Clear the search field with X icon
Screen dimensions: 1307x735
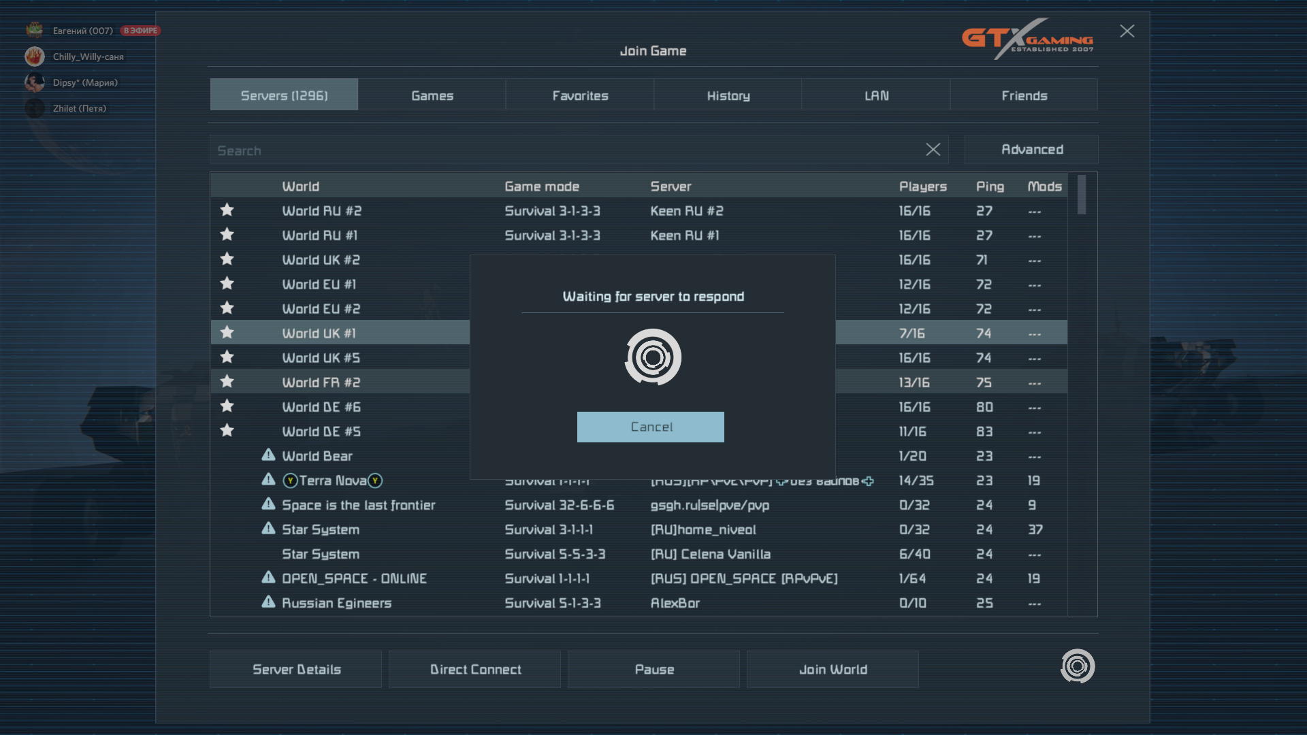coord(933,150)
